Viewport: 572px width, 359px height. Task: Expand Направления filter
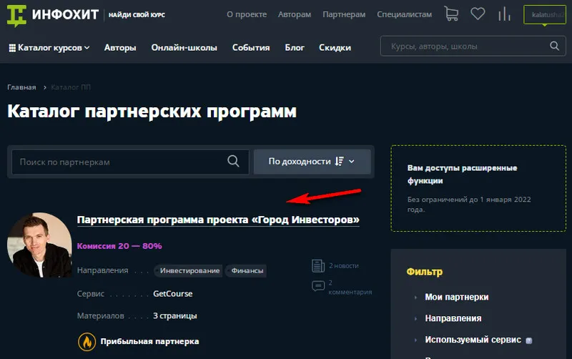point(453,318)
